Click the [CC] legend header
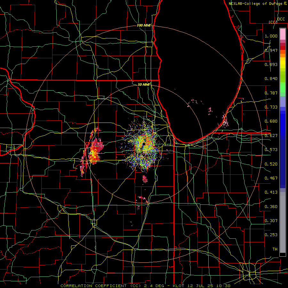 (x=273, y=22)
